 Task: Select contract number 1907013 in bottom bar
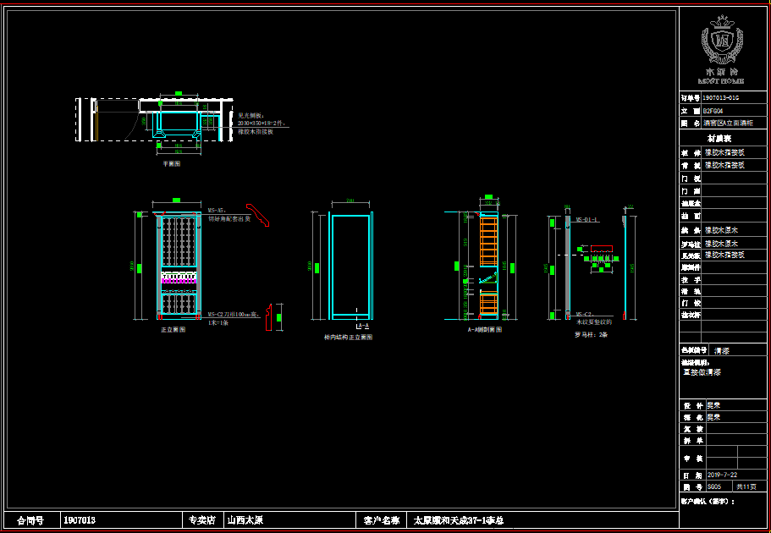click(80, 520)
